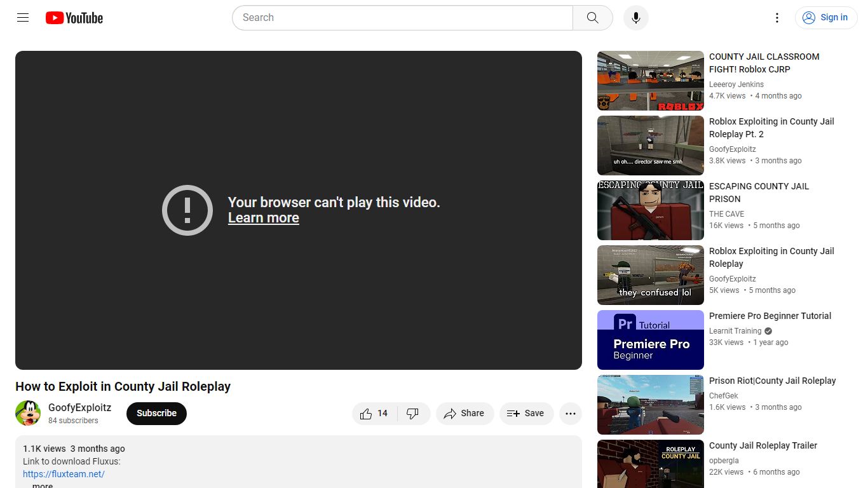Open 'ESCAPING COUNTY JAIL PRISON' title
The image size is (868, 488).
(x=759, y=193)
